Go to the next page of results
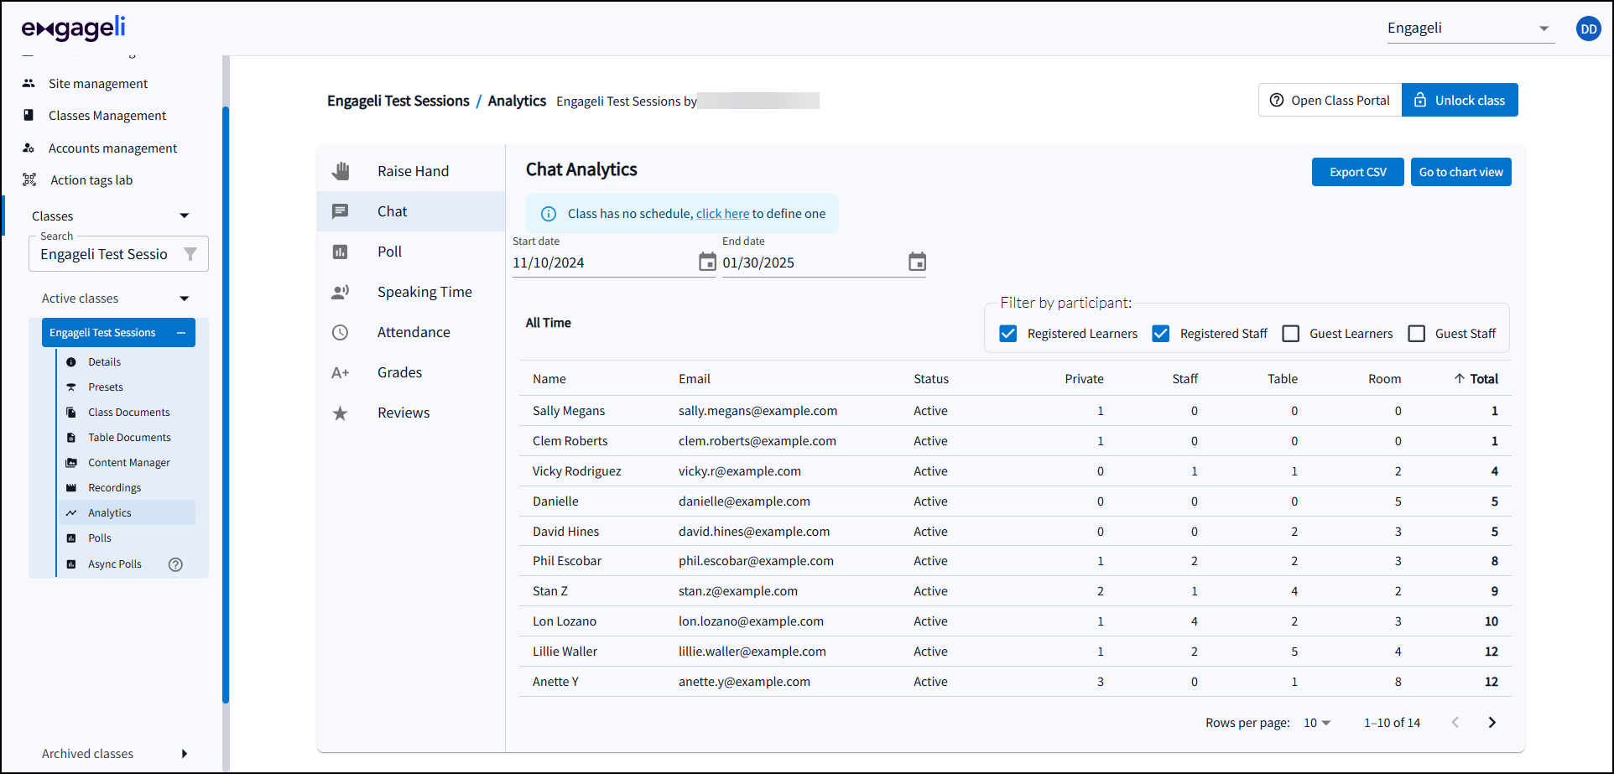Screen dimensions: 1614x774 pyautogui.click(x=1492, y=723)
